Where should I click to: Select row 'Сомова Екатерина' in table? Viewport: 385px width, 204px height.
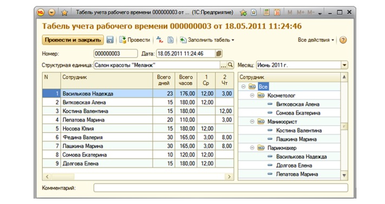(138, 155)
